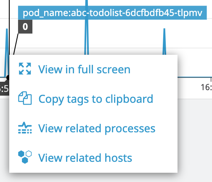Click the blue baseline right of the menu
The width and height of the screenshot is (212, 182).
(x=195, y=77)
